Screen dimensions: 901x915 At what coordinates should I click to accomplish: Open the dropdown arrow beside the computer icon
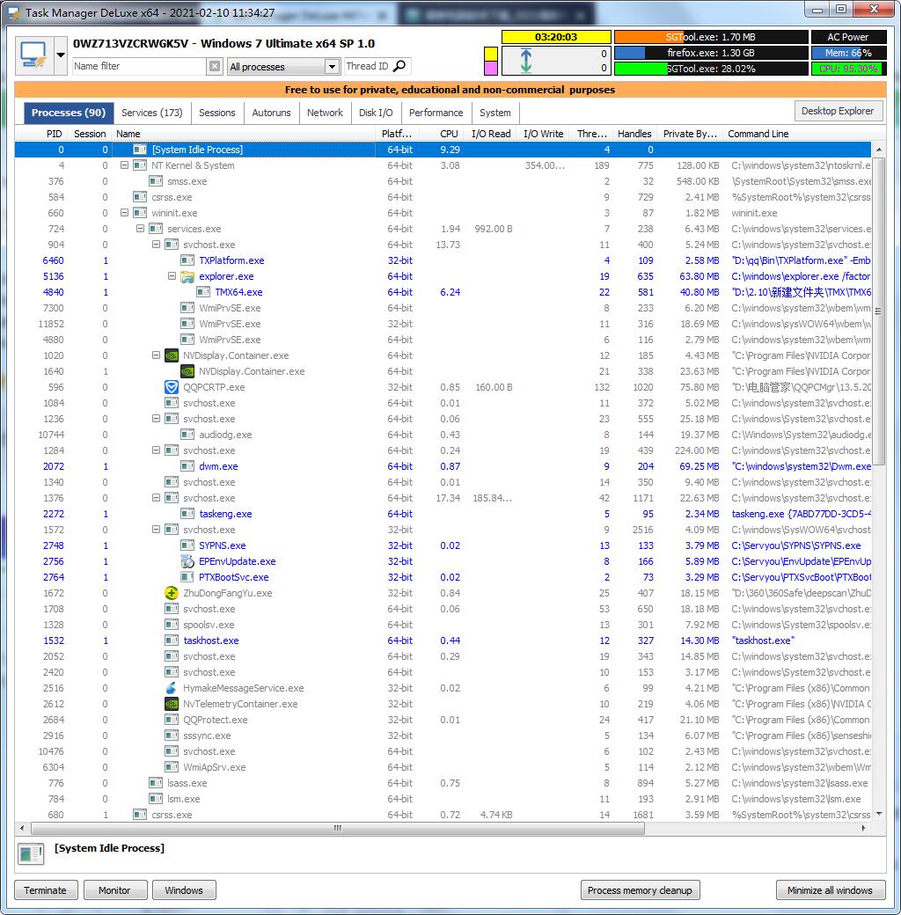pos(61,55)
